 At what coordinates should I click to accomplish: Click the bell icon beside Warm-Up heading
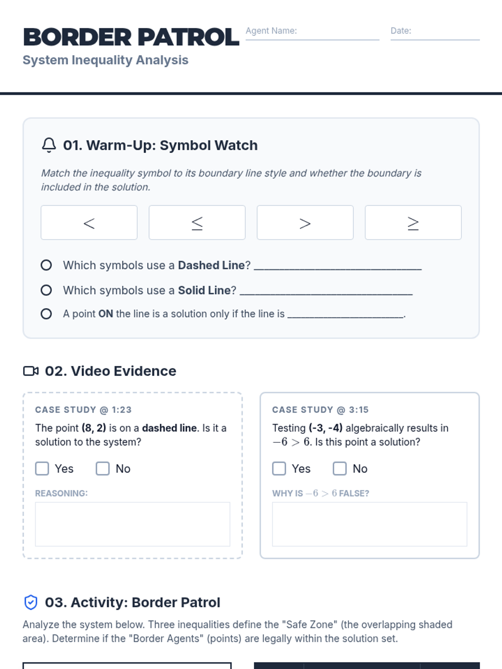(49, 145)
